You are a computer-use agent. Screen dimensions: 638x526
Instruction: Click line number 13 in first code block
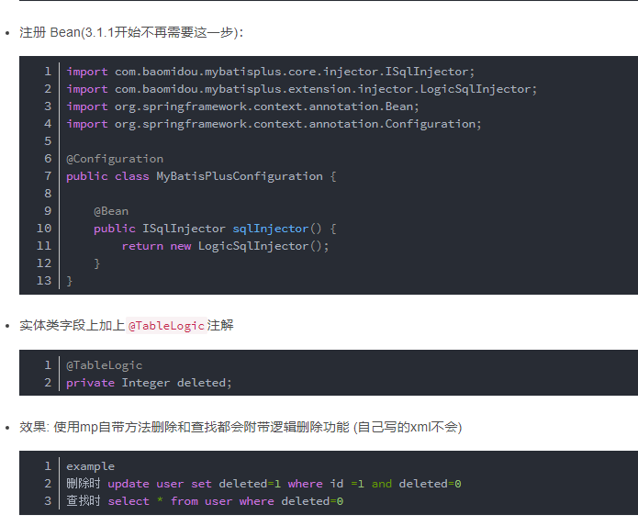coord(44,281)
